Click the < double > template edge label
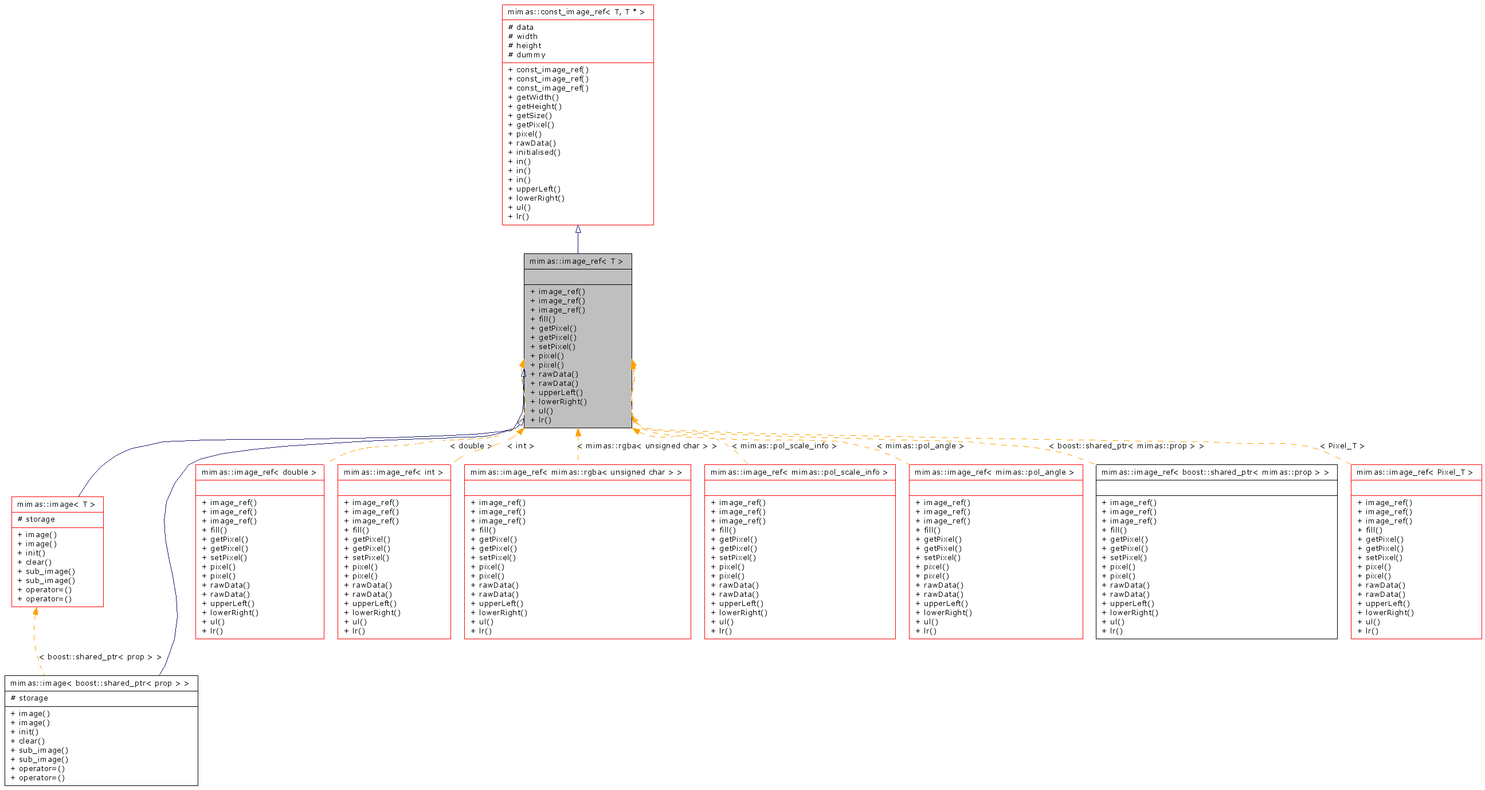 click(x=471, y=446)
